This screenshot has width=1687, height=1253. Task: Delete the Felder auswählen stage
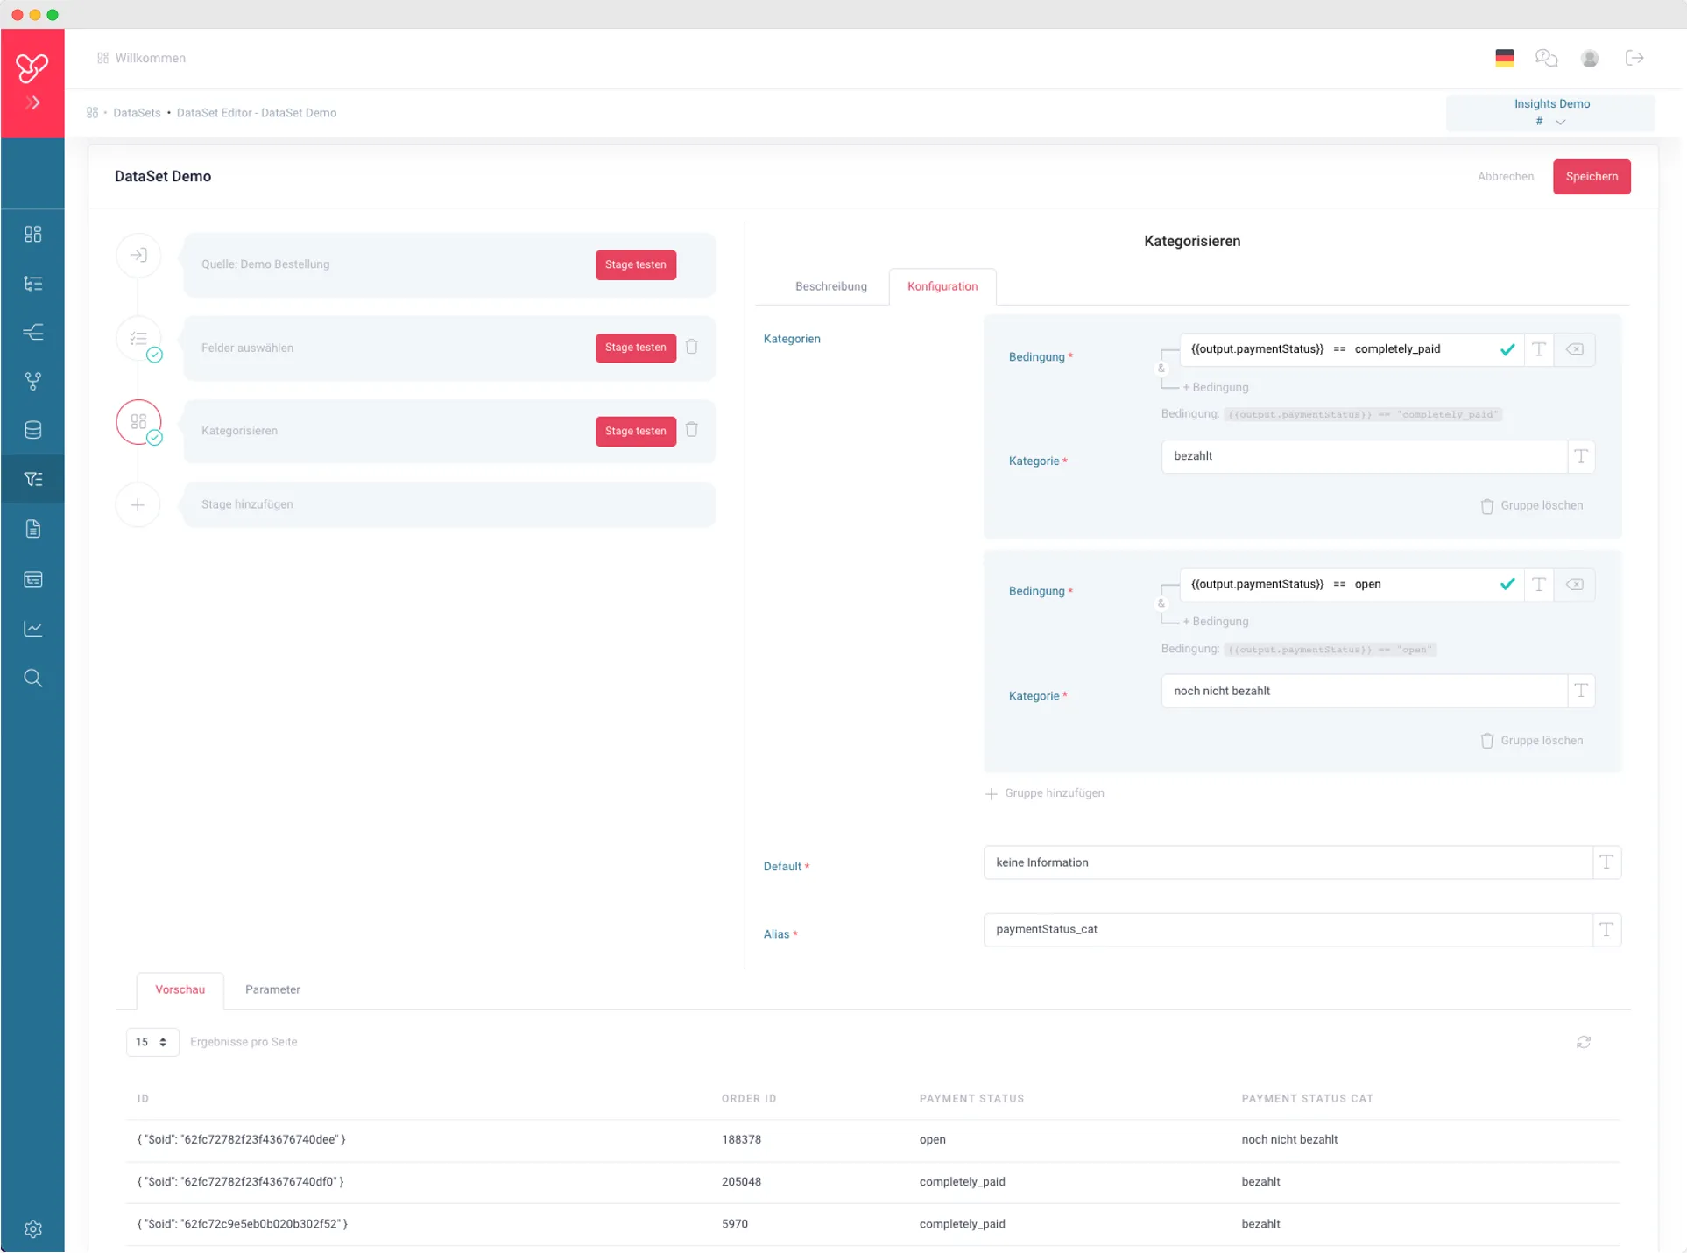[692, 347]
